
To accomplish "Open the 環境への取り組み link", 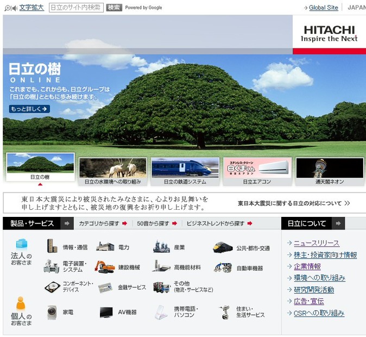I will point(319,278).
